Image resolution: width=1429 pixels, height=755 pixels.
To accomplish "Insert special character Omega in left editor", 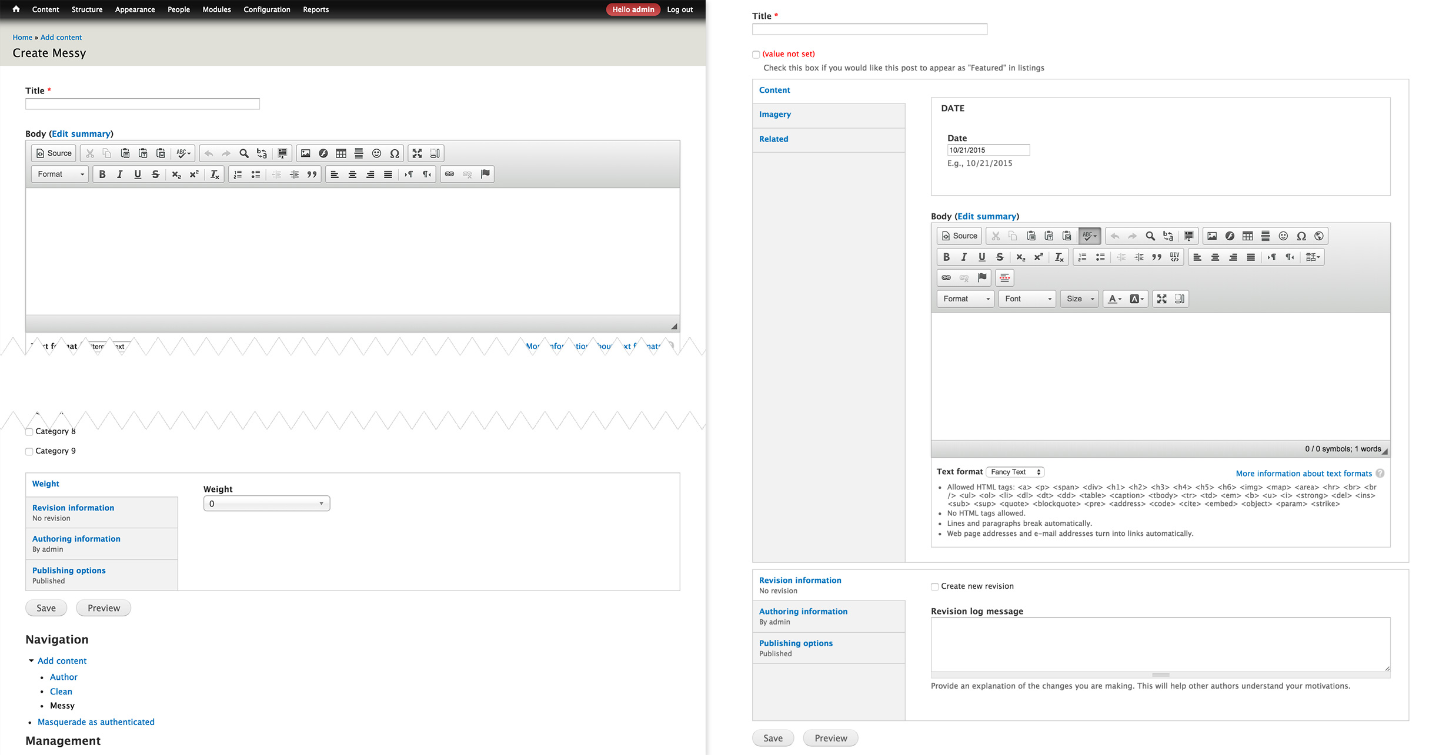I will click(x=395, y=153).
